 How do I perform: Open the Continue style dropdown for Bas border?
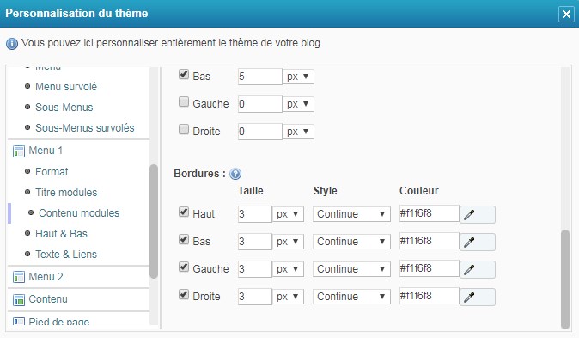[x=351, y=242]
